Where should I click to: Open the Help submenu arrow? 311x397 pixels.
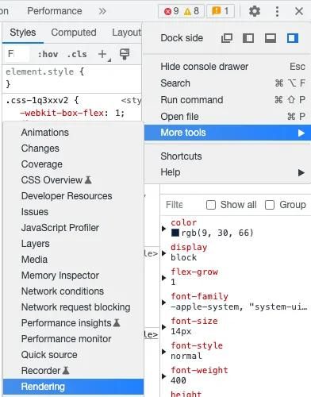click(x=301, y=172)
